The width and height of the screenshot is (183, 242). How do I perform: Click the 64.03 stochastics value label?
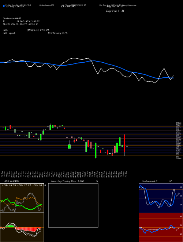point(177,194)
